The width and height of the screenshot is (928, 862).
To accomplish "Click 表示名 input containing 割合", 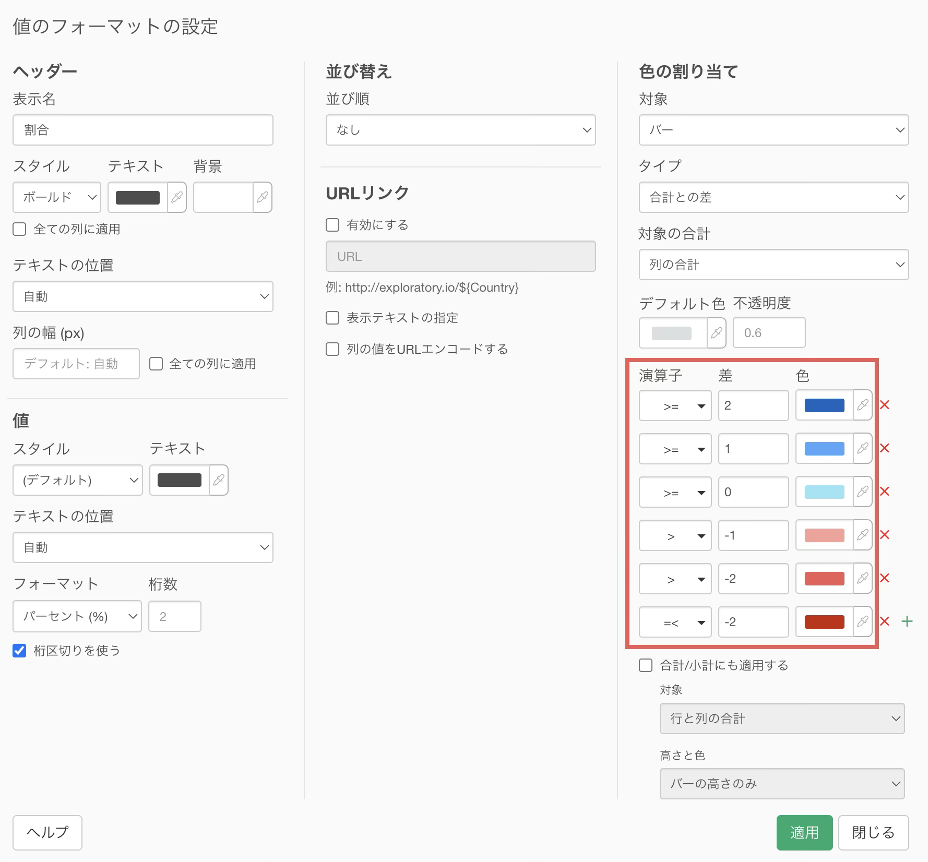I will [143, 130].
